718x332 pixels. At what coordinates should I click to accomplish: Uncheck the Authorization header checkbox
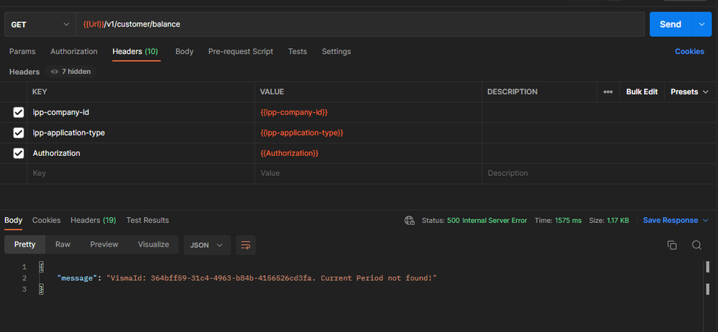[18, 153]
